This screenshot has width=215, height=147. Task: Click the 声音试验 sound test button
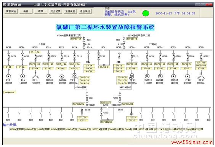[11, 11]
